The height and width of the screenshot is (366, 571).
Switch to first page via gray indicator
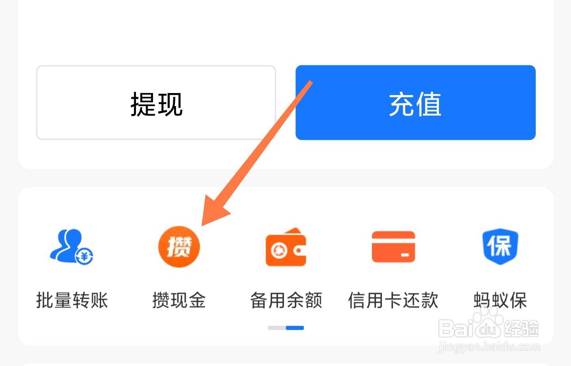point(277,328)
